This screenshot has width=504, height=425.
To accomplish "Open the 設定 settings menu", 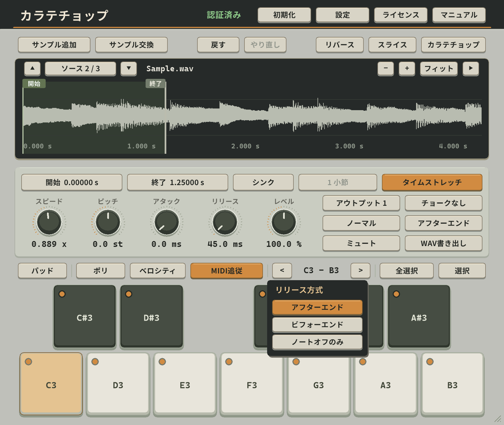I will pos(342,15).
